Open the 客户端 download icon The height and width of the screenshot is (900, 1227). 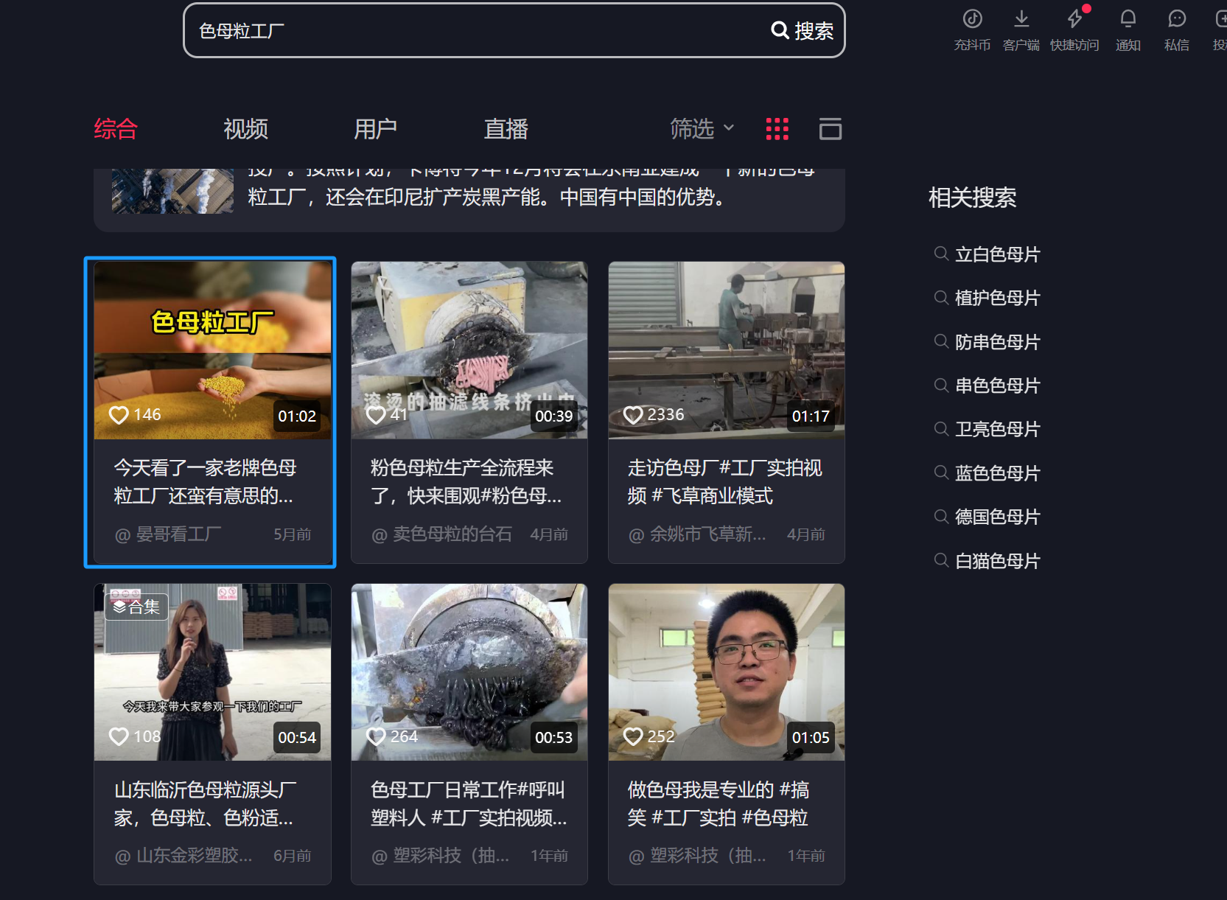pyautogui.click(x=1021, y=19)
